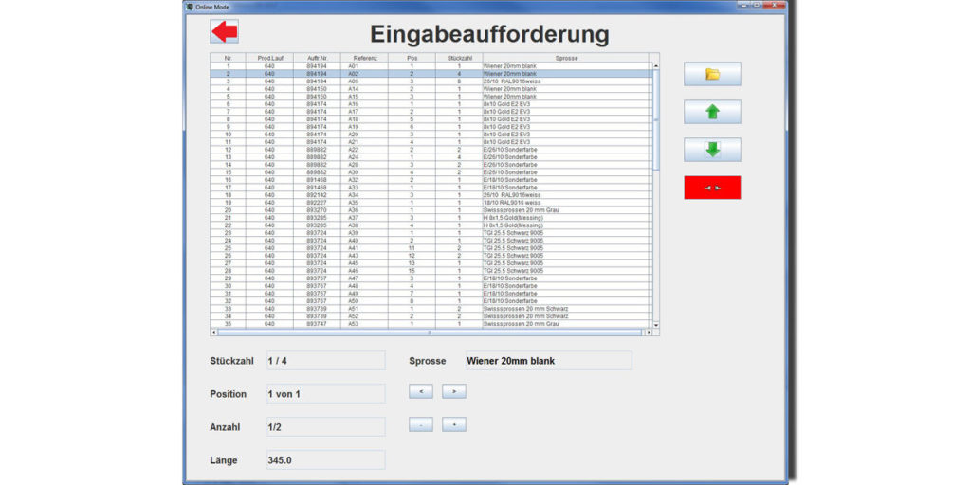Click the 'Sprosse' column header
The height and width of the screenshot is (485, 971).
coord(566,58)
